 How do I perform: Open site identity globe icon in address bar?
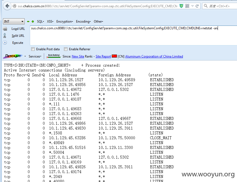[15, 6]
